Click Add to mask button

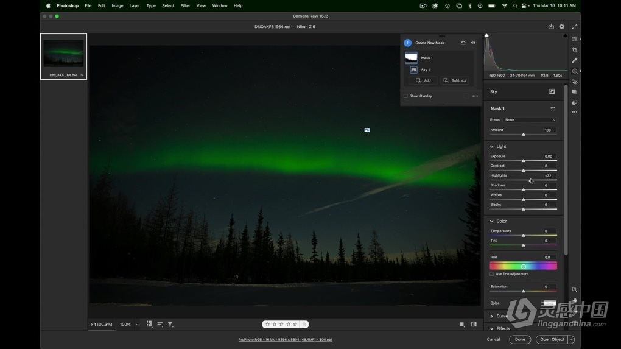(x=423, y=80)
